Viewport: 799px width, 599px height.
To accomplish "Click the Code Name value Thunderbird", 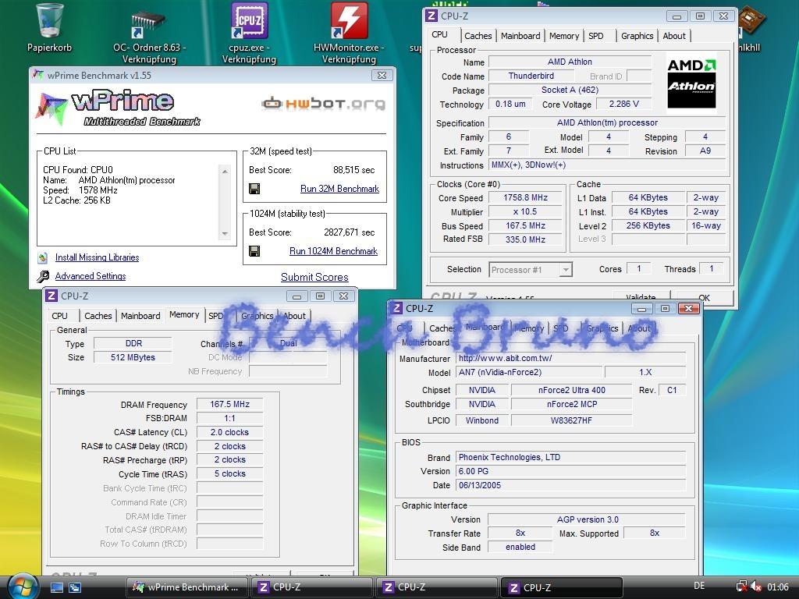I will pos(531,76).
